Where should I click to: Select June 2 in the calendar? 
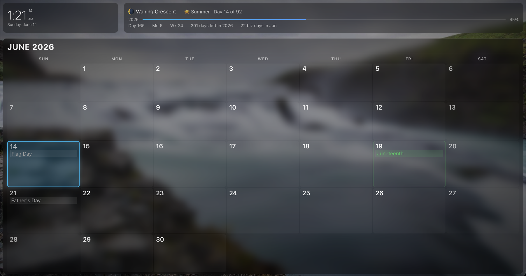coord(190,82)
